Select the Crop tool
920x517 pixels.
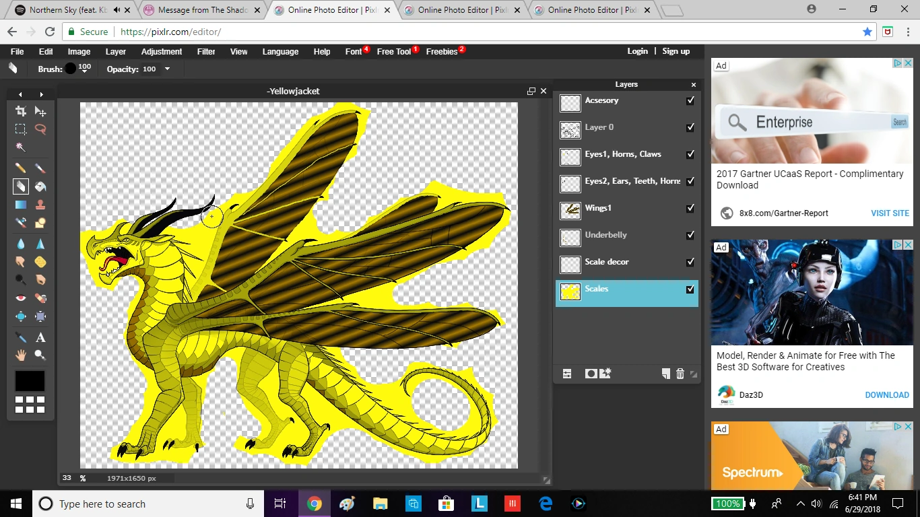(x=21, y=112)
